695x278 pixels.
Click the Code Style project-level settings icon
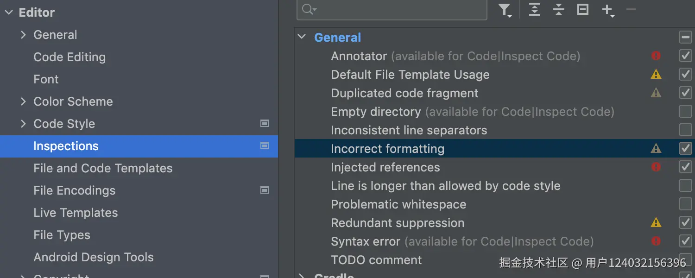(265, 124)
